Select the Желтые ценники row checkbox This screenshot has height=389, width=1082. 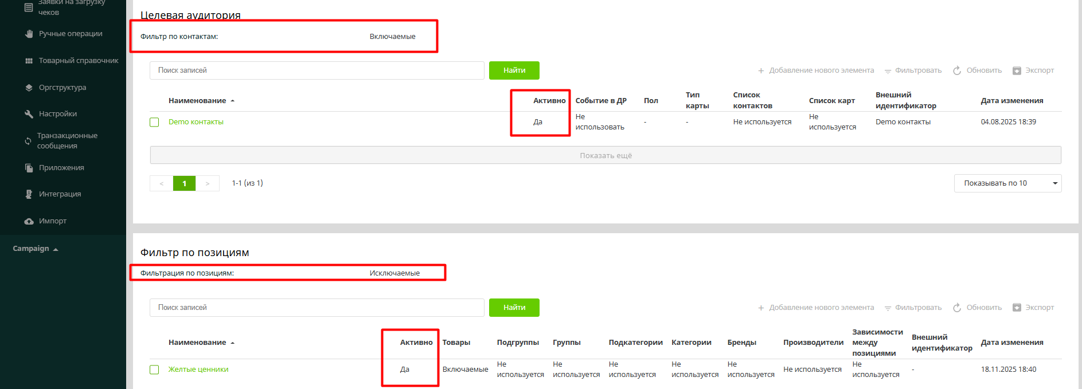[154, 370]
